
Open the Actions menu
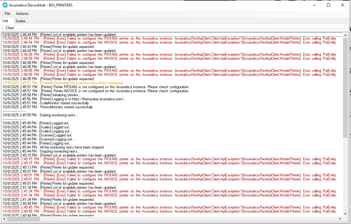point(22,14)
